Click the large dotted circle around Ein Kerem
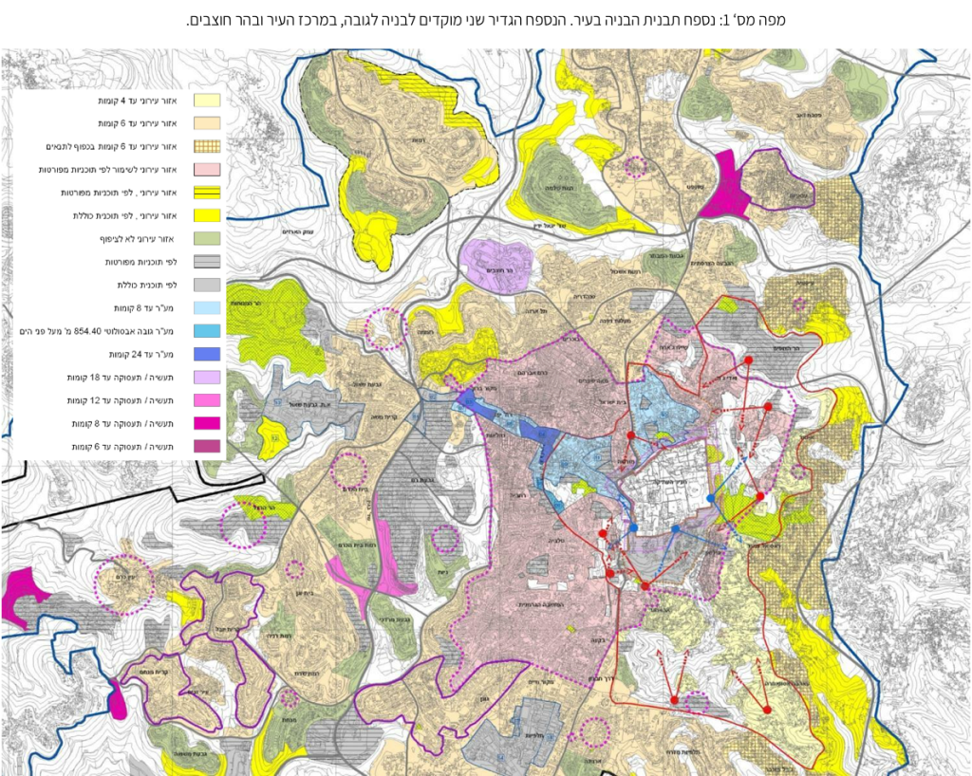Viewport: 972px width, 776px height. click(x=125, y=584)
